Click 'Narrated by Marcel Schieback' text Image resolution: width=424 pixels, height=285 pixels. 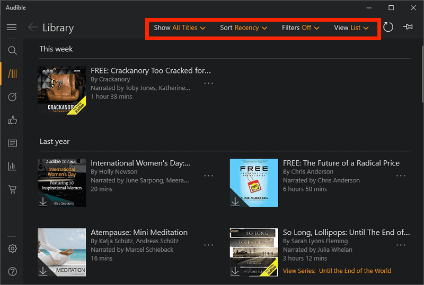pos(132,250)
